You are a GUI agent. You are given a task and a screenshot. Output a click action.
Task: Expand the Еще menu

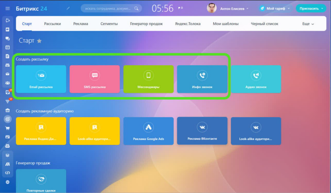click(308, 24)
